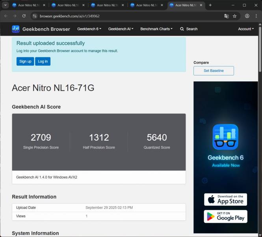Open the browser profile icon
This screenshot has height=237, width=262.
(247, 16)
